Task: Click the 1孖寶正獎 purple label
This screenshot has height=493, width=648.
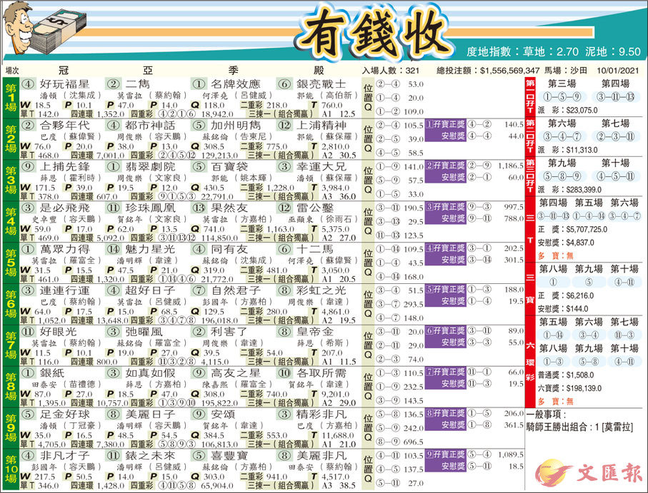Action: (444, 123)
